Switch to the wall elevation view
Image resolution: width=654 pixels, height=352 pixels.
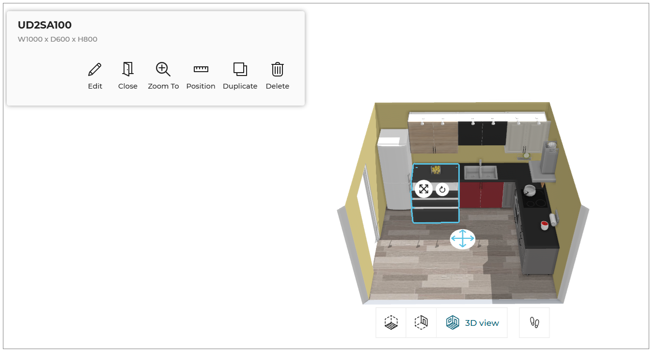click(x=421, y=322)
